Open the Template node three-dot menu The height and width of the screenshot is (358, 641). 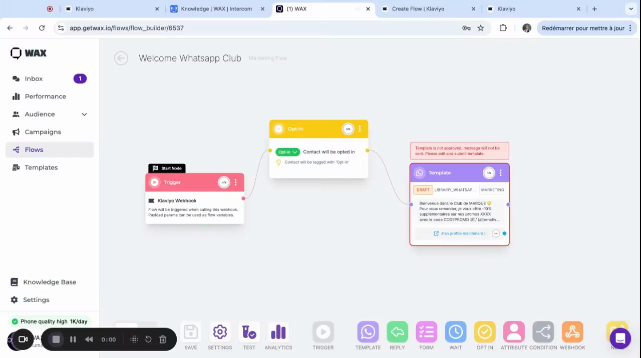[500, 173]
